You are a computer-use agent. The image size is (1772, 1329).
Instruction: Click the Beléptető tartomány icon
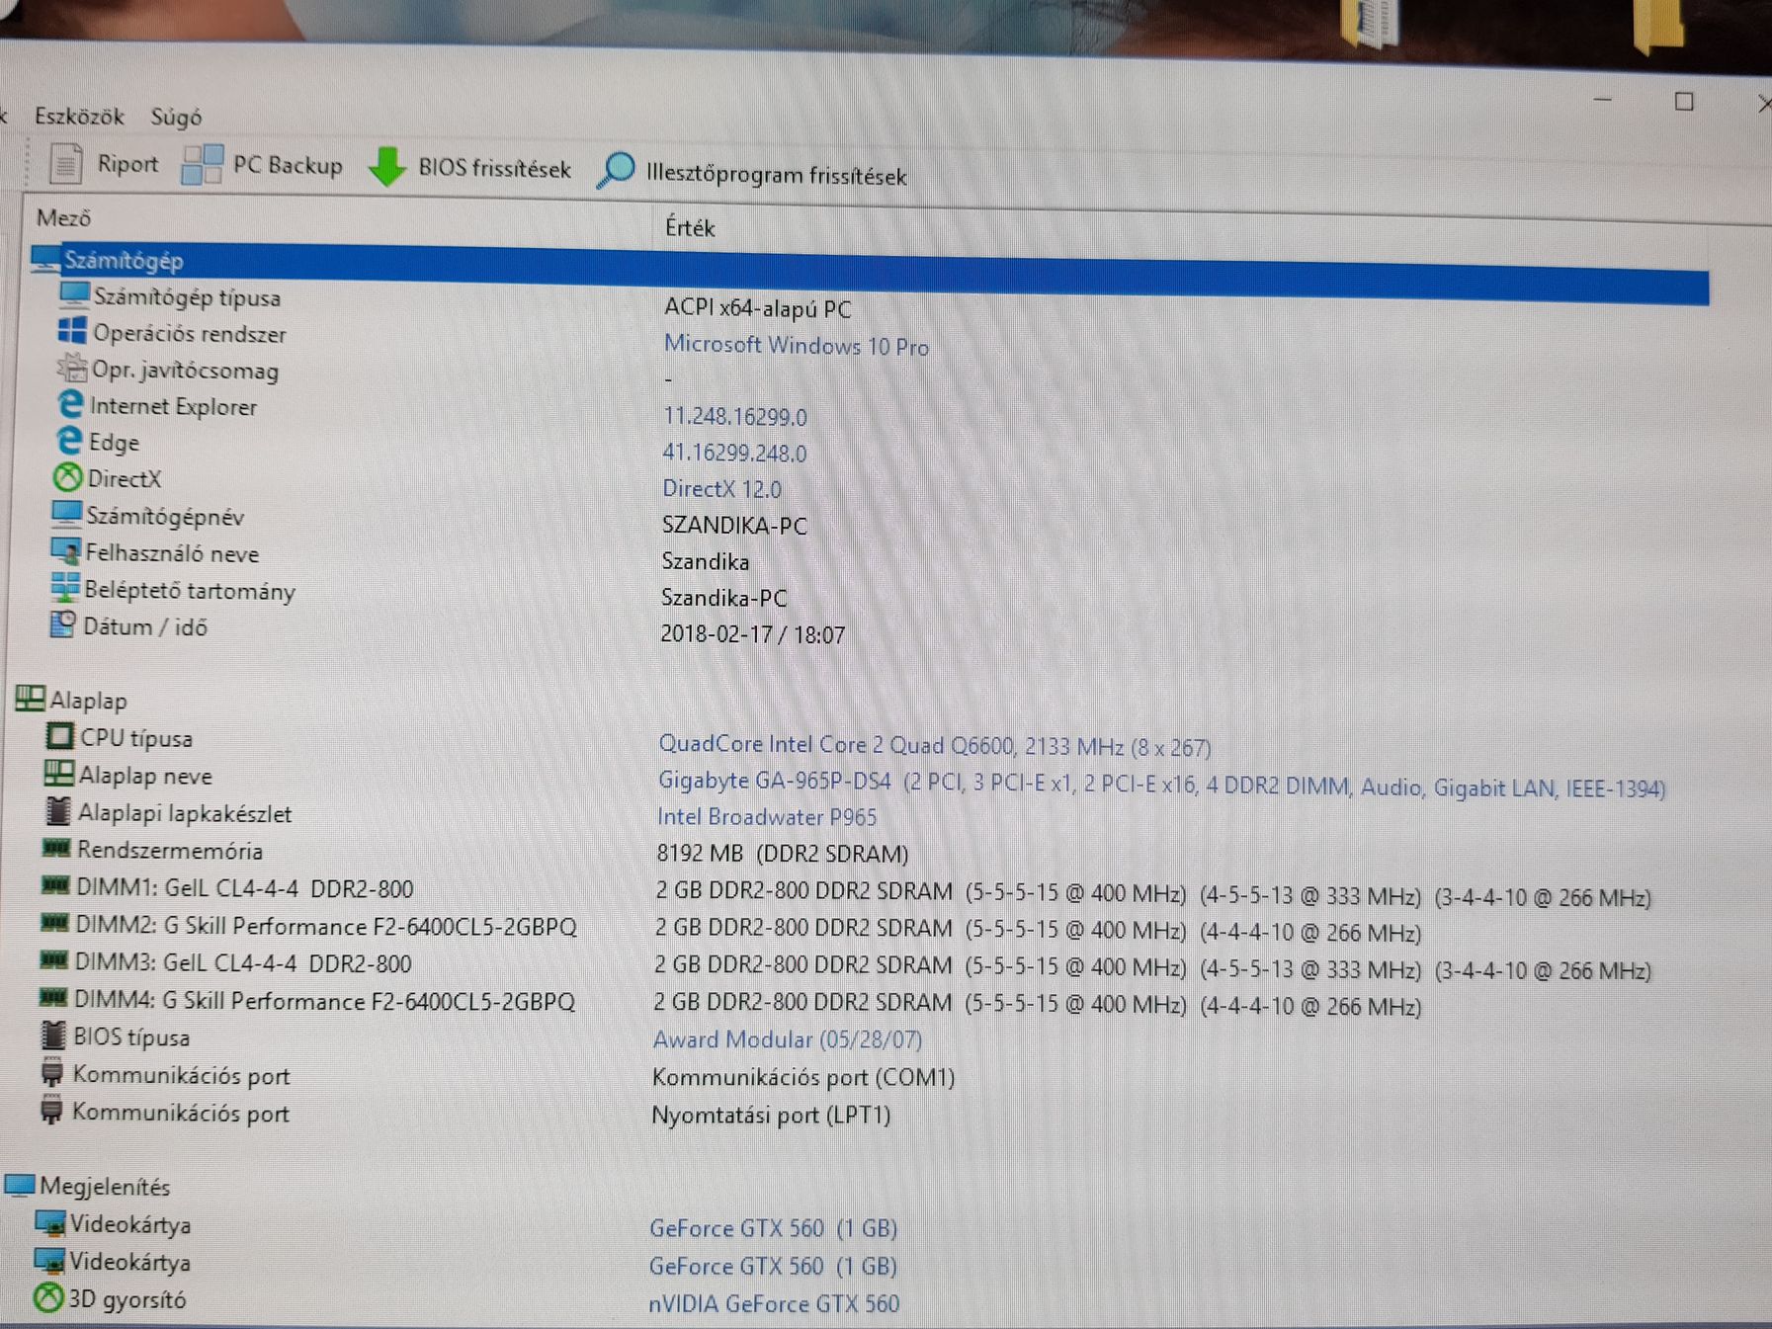(x=65, y=587)
